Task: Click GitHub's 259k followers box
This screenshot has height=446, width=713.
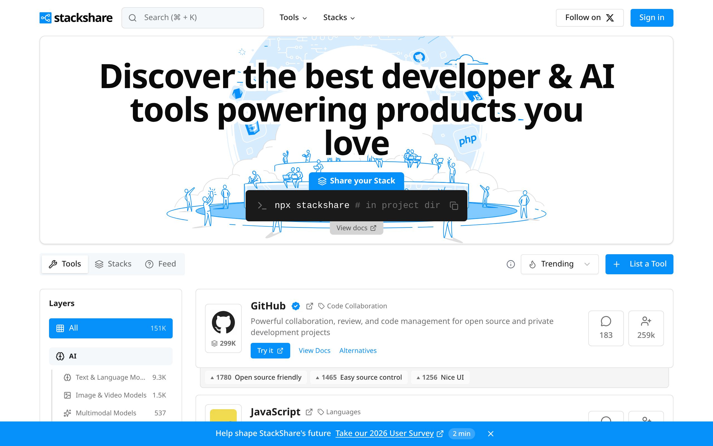Action: pos(646,328)
